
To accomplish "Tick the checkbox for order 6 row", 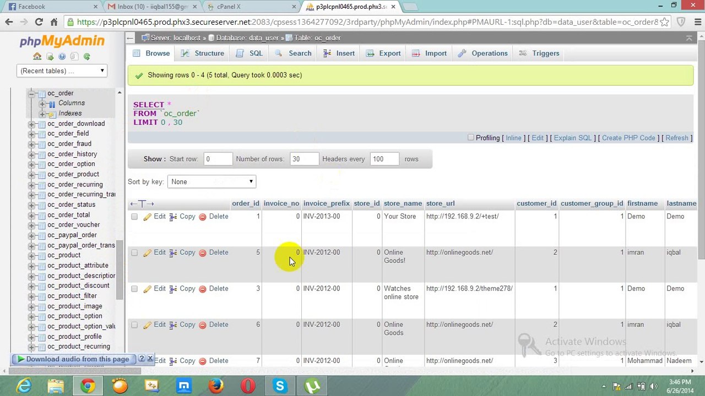I will point(134,325).
